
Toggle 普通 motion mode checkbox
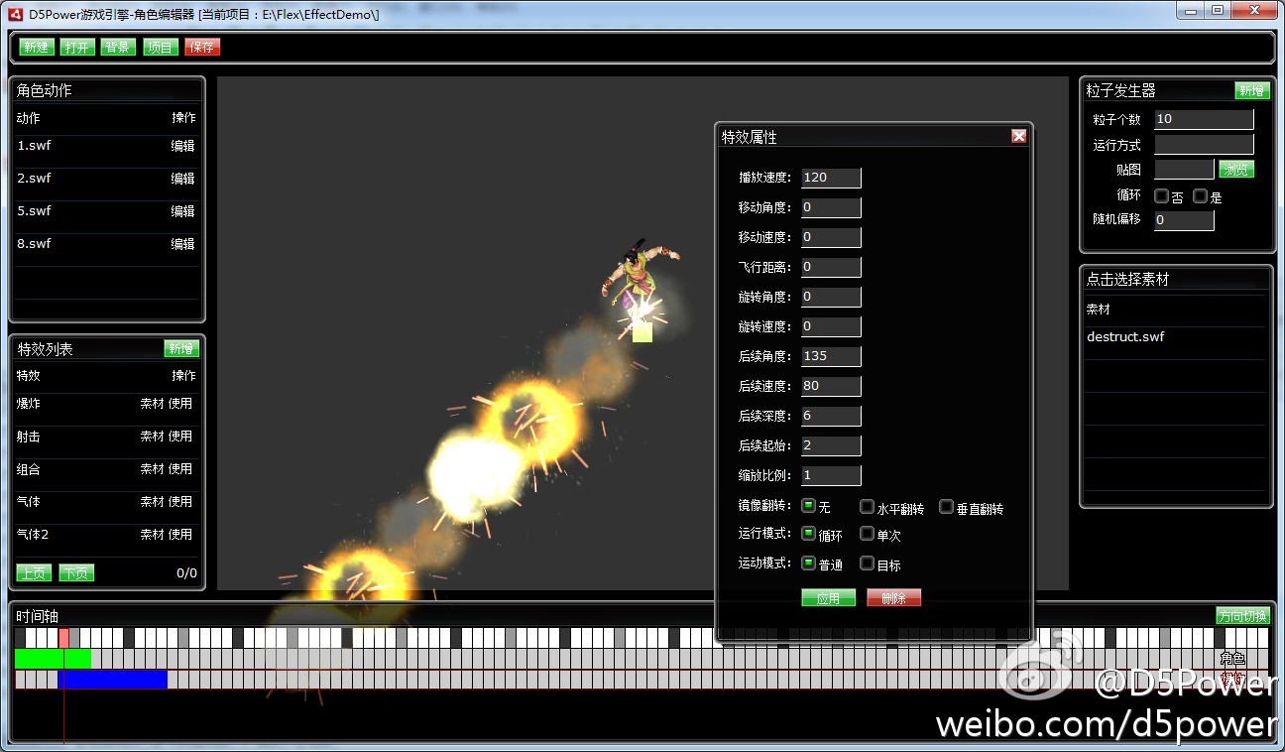pyautogui.click(x=808, y=564)
